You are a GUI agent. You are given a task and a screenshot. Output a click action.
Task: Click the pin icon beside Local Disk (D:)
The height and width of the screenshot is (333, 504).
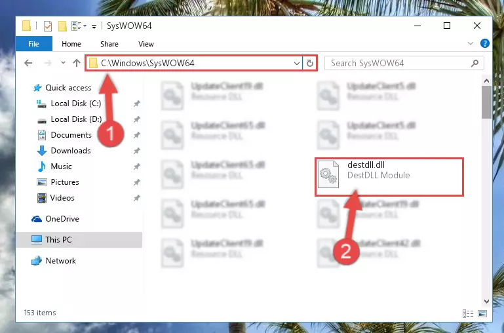coord(136,119)
